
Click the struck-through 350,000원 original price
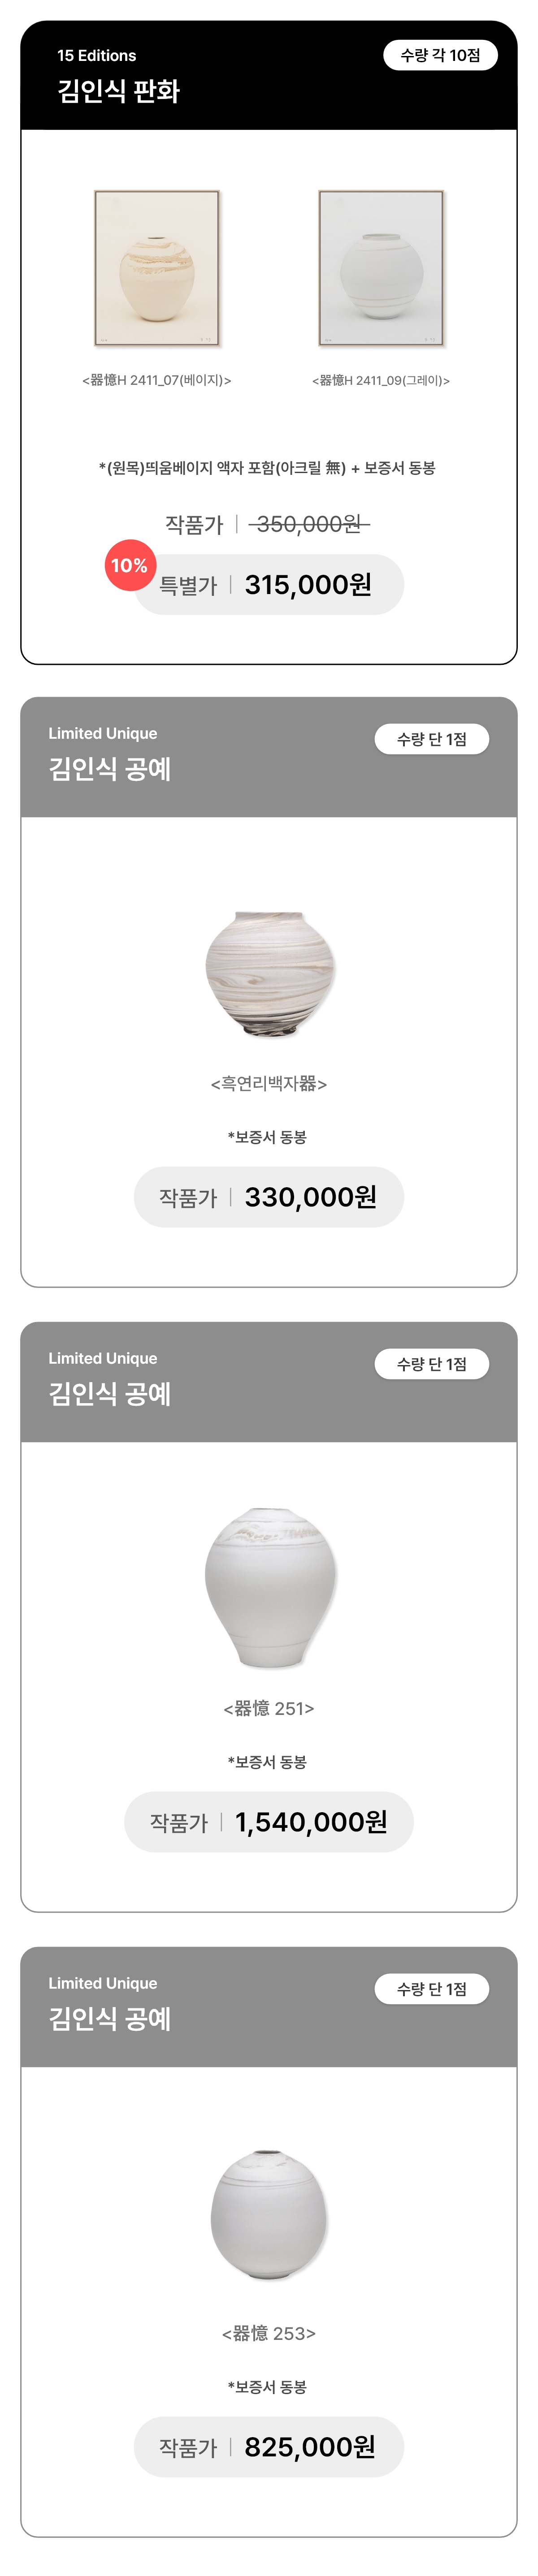[308, 524]
